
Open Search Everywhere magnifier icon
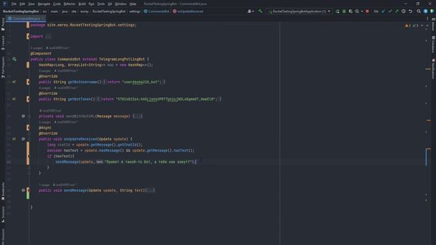click(419, 12)
